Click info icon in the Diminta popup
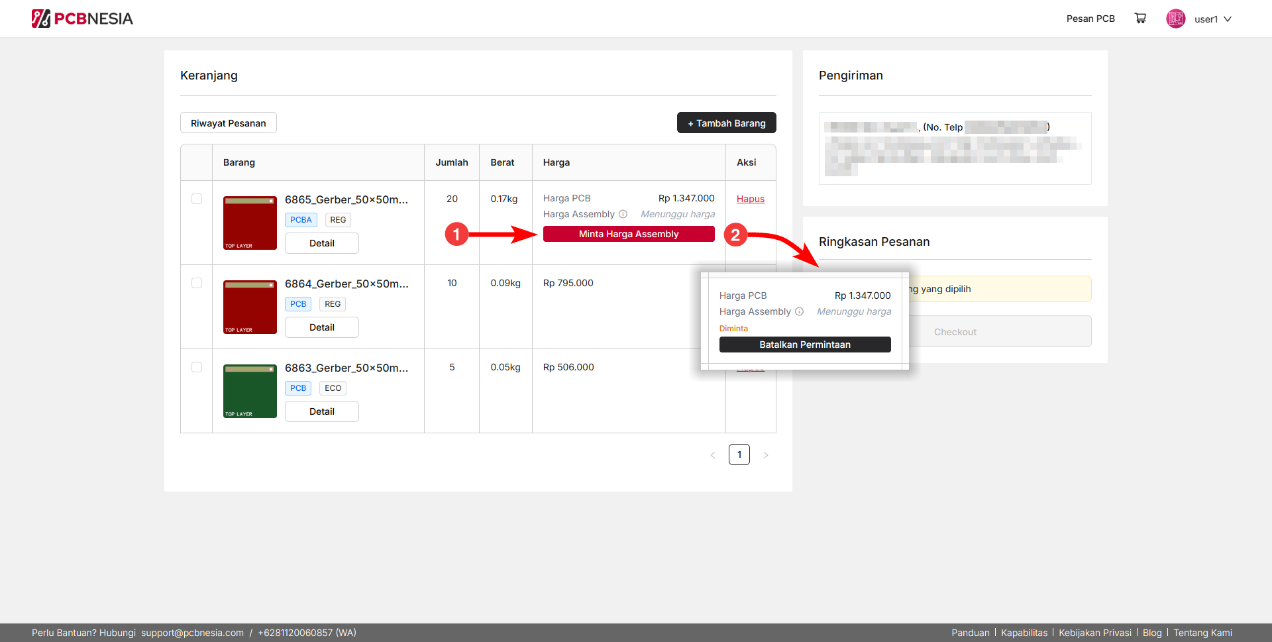The width and height of the screenshot is (1272, 642). pos(799,311)
